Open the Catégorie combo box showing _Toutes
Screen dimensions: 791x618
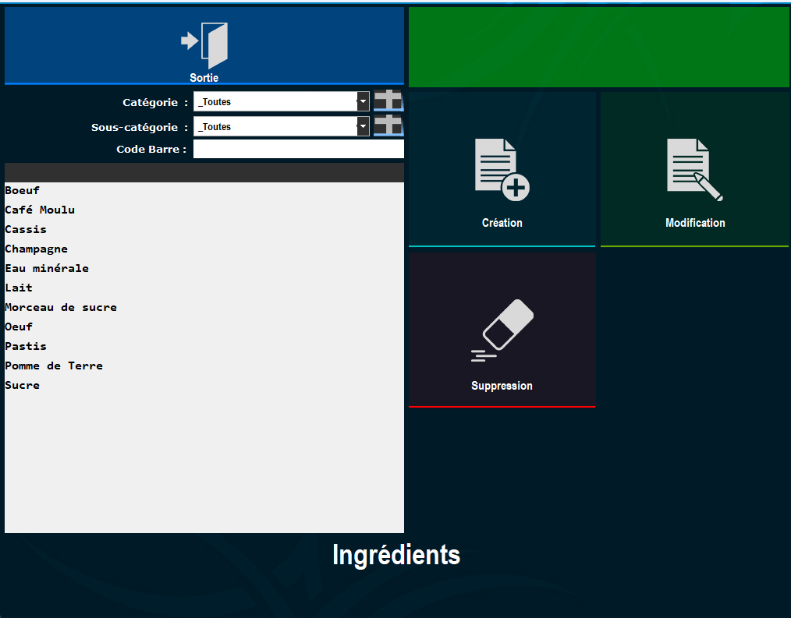coord(281,101)
